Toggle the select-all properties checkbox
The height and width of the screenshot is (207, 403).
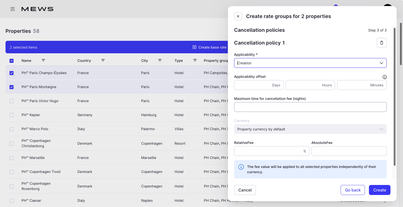tap(12, 61)
